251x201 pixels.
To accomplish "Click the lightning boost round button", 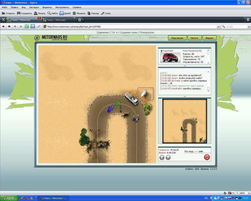I will [162, 158].
